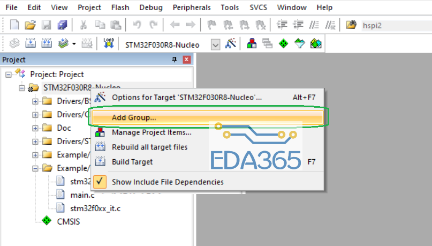Choose Rebuild all target files
This screenshot has width=432, height=246.
point(208,147)
